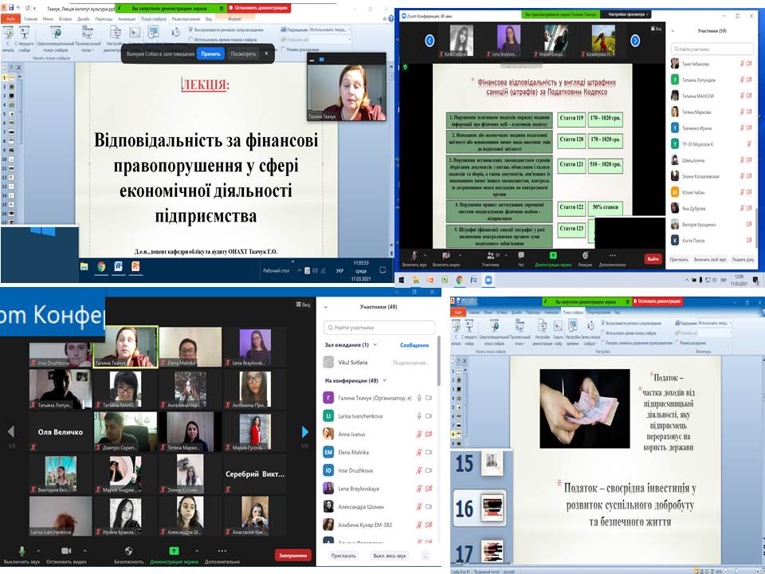Viewport: 765px width, 574px height.
Task: Click Пригласить button in bottom-left participants panel
Action: coord(343,556)
